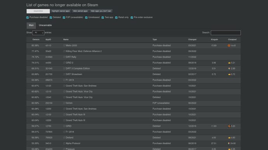Open the DiRT Showdown link
This screenshot has width=268, height=150.
pyautogui.click(x=74, y=74)
